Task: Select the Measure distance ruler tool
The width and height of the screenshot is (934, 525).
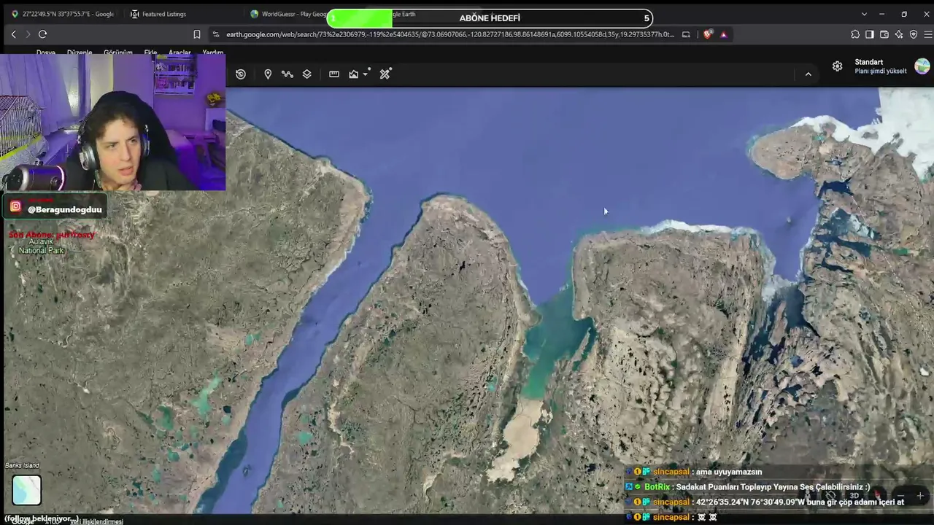Action: (x=334, y=74)
